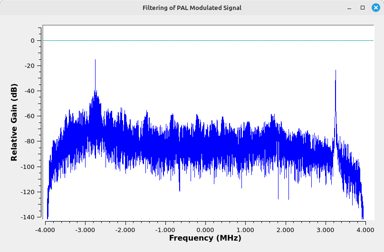384x252 pixels.
Task: Click the 4.000 frequency axis tick label
Action: click(x=365, y=228)
